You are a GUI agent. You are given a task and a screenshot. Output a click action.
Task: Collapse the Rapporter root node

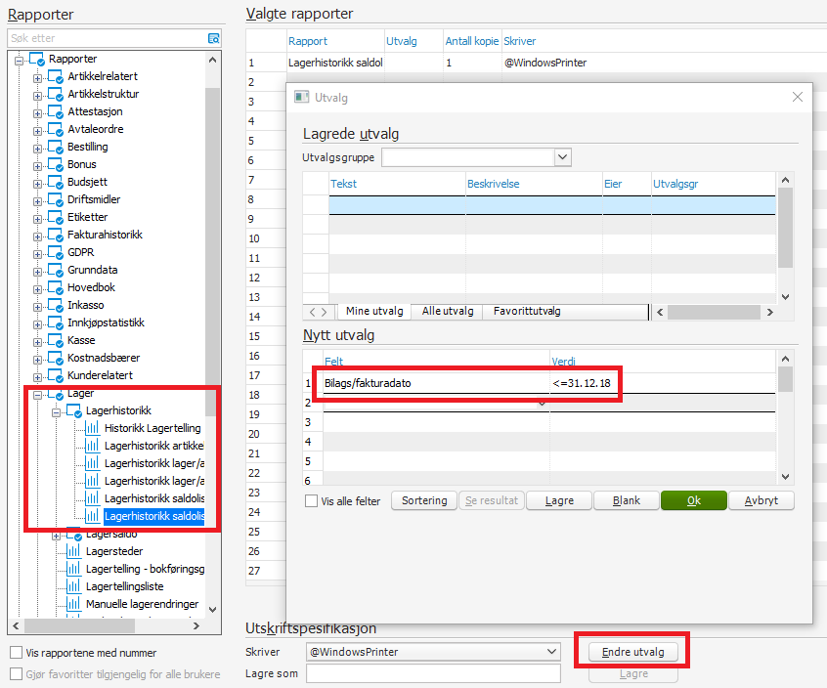point(19,61)
